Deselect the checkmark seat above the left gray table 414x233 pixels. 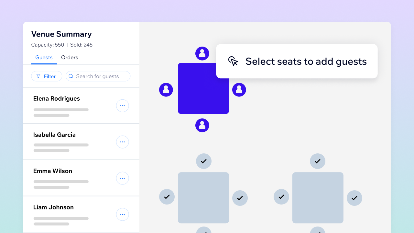204,161
